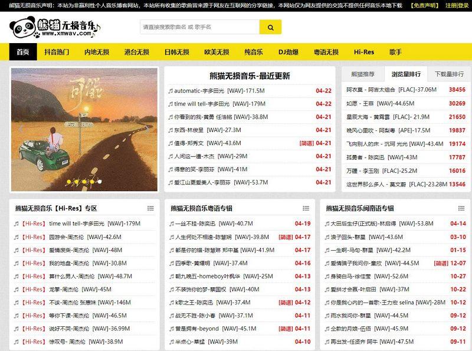
Task: Open 晚风心里吹 - 阿梨粤 ranking entry
Action: coord(388,130)
